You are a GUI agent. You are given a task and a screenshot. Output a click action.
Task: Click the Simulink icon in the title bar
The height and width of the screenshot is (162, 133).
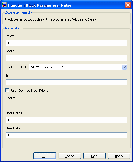(4, 5)
